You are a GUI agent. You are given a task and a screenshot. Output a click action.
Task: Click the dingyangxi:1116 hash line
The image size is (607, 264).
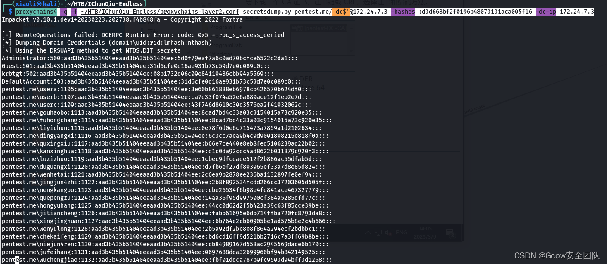point(165,136)
